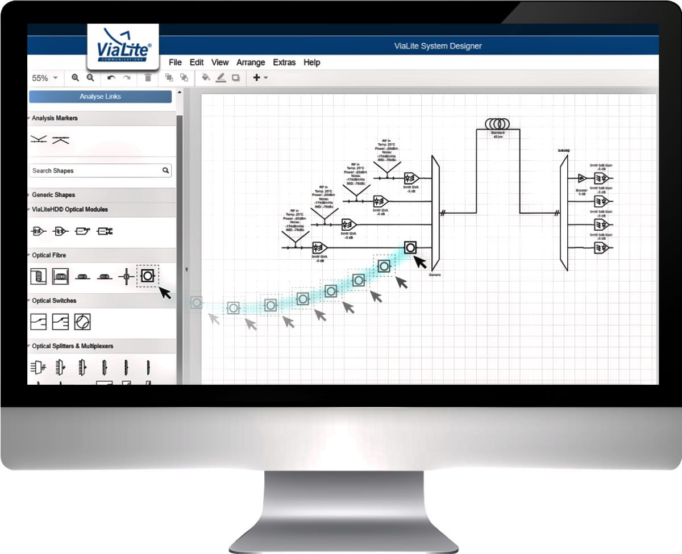Open the Edit menu
Screen dimensions: 682x554
coord(197,63)
